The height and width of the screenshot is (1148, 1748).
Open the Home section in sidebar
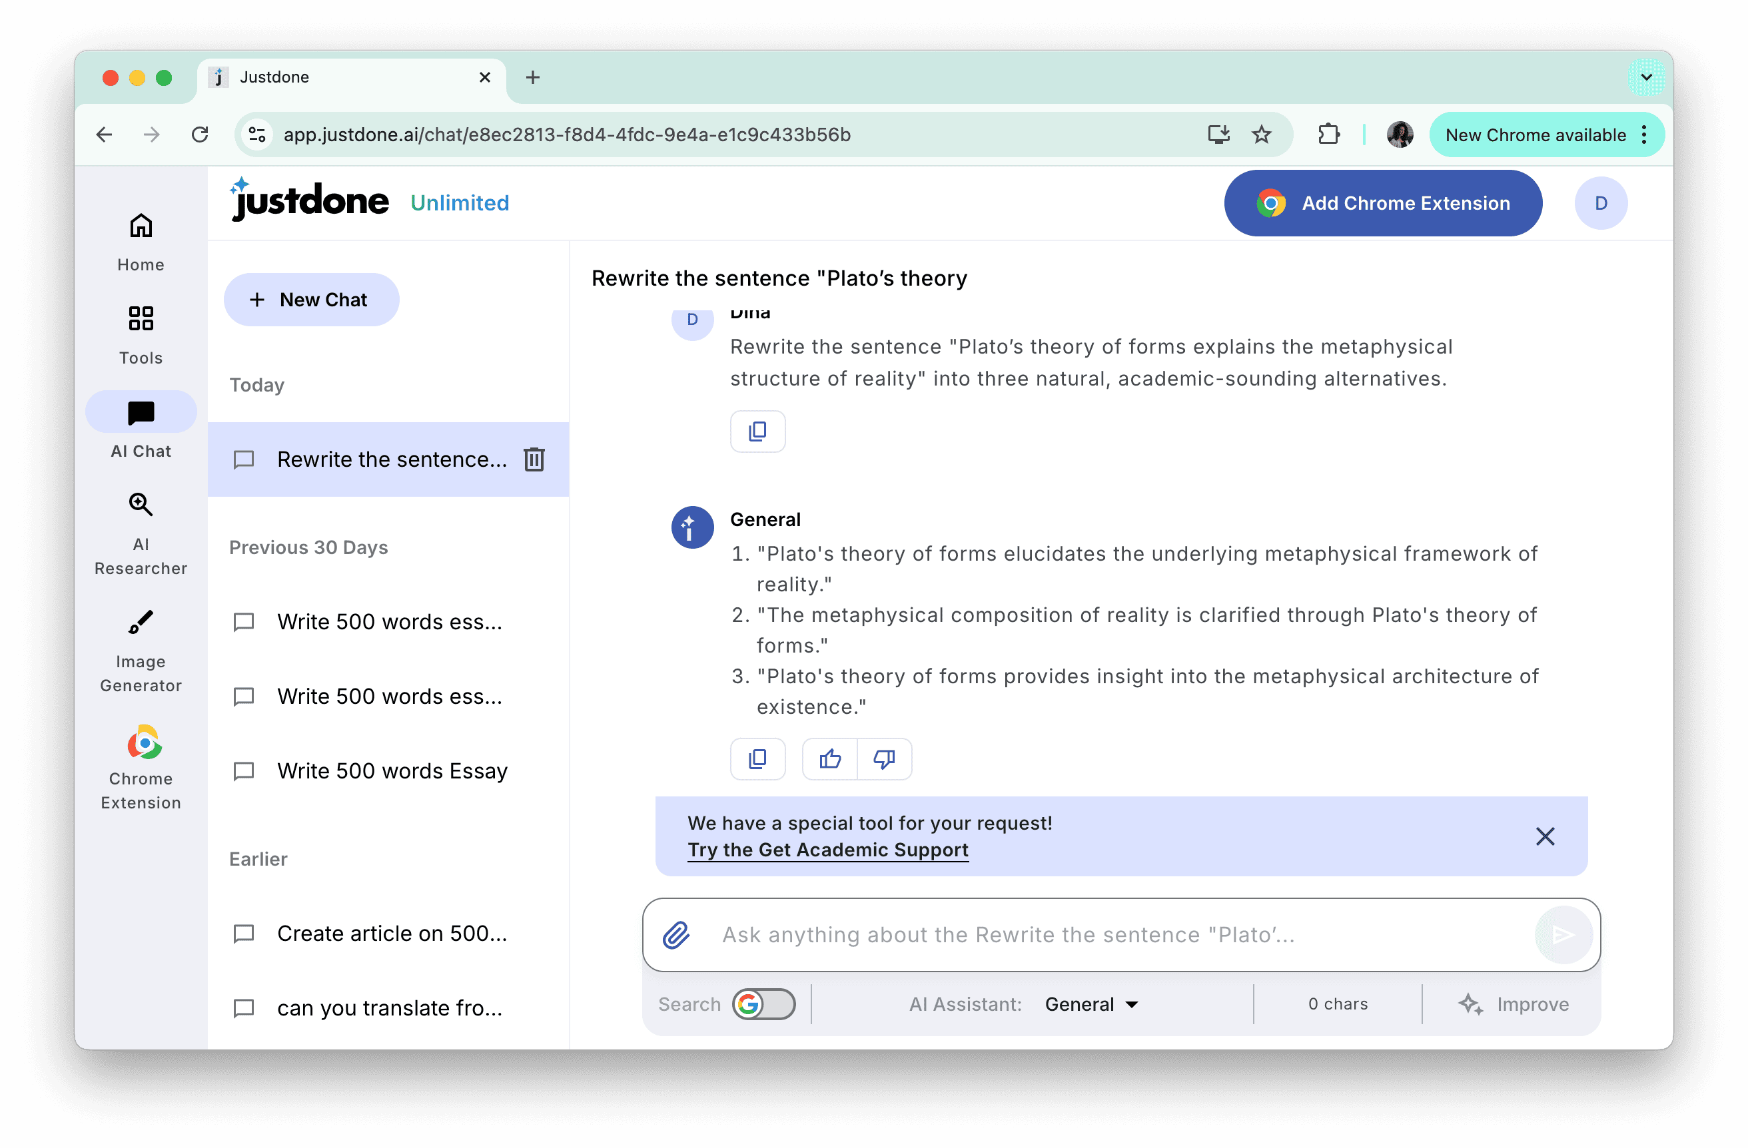(x=141, y=242)
